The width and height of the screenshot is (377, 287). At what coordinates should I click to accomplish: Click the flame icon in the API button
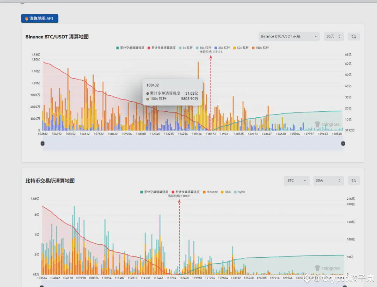click(27, 19)
